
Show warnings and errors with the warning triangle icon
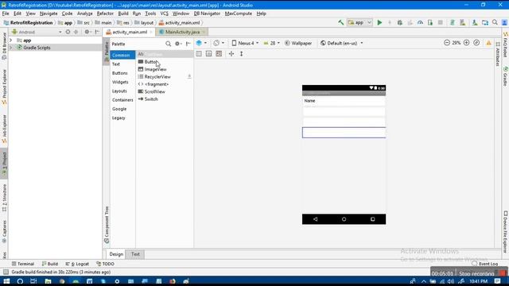(x=488, y=43)
